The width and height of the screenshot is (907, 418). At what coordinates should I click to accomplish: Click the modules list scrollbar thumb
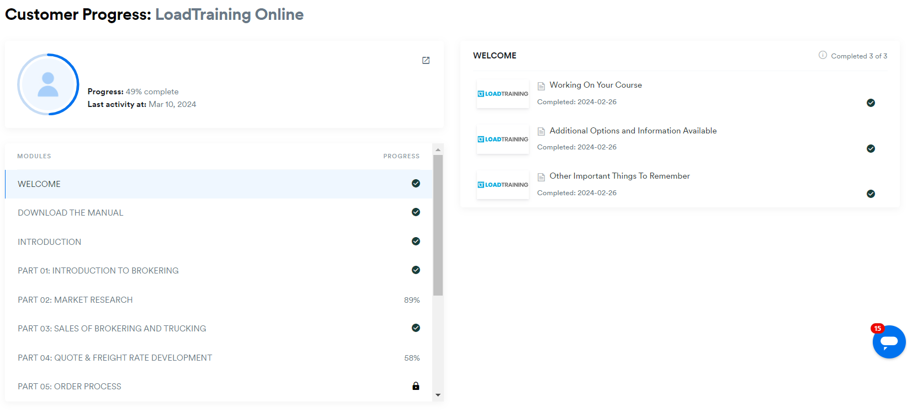pos(438,225)
